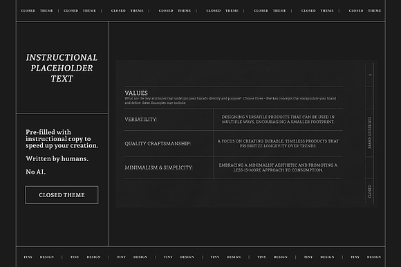
Task: Click vertical 'BRAND GUIDELINES' side label
Action: (x=370, y=133)
